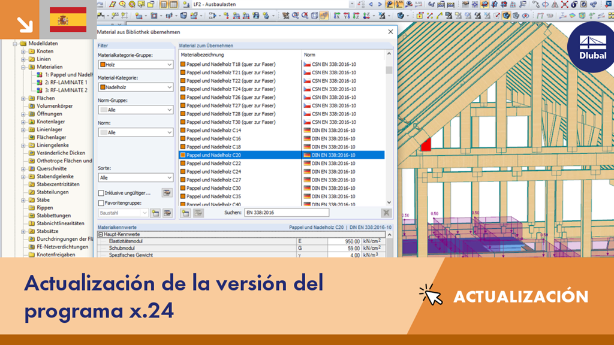Open the Material-Kategorie Nadelholz dropdown
This screenshot has height=345, width=614.
[136, 87]
